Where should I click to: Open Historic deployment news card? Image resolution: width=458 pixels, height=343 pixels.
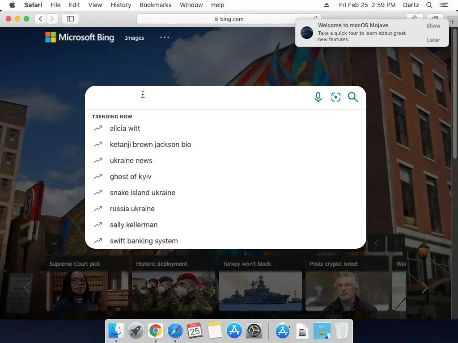click(x=174, y=284)
